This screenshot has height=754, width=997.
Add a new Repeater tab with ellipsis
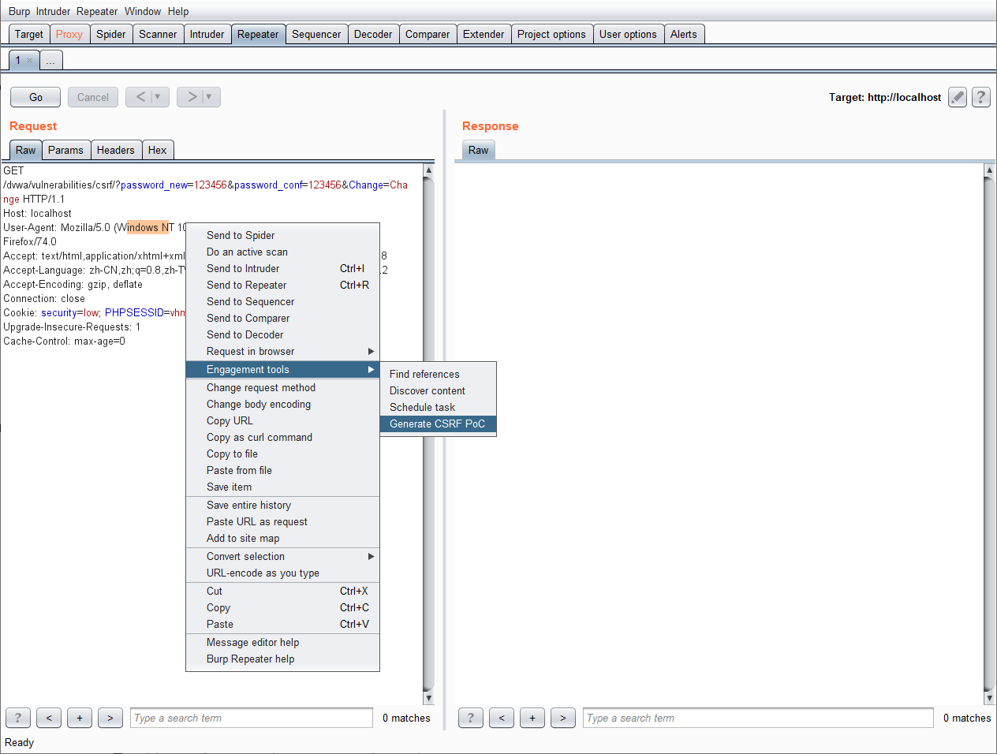[50, 61]
